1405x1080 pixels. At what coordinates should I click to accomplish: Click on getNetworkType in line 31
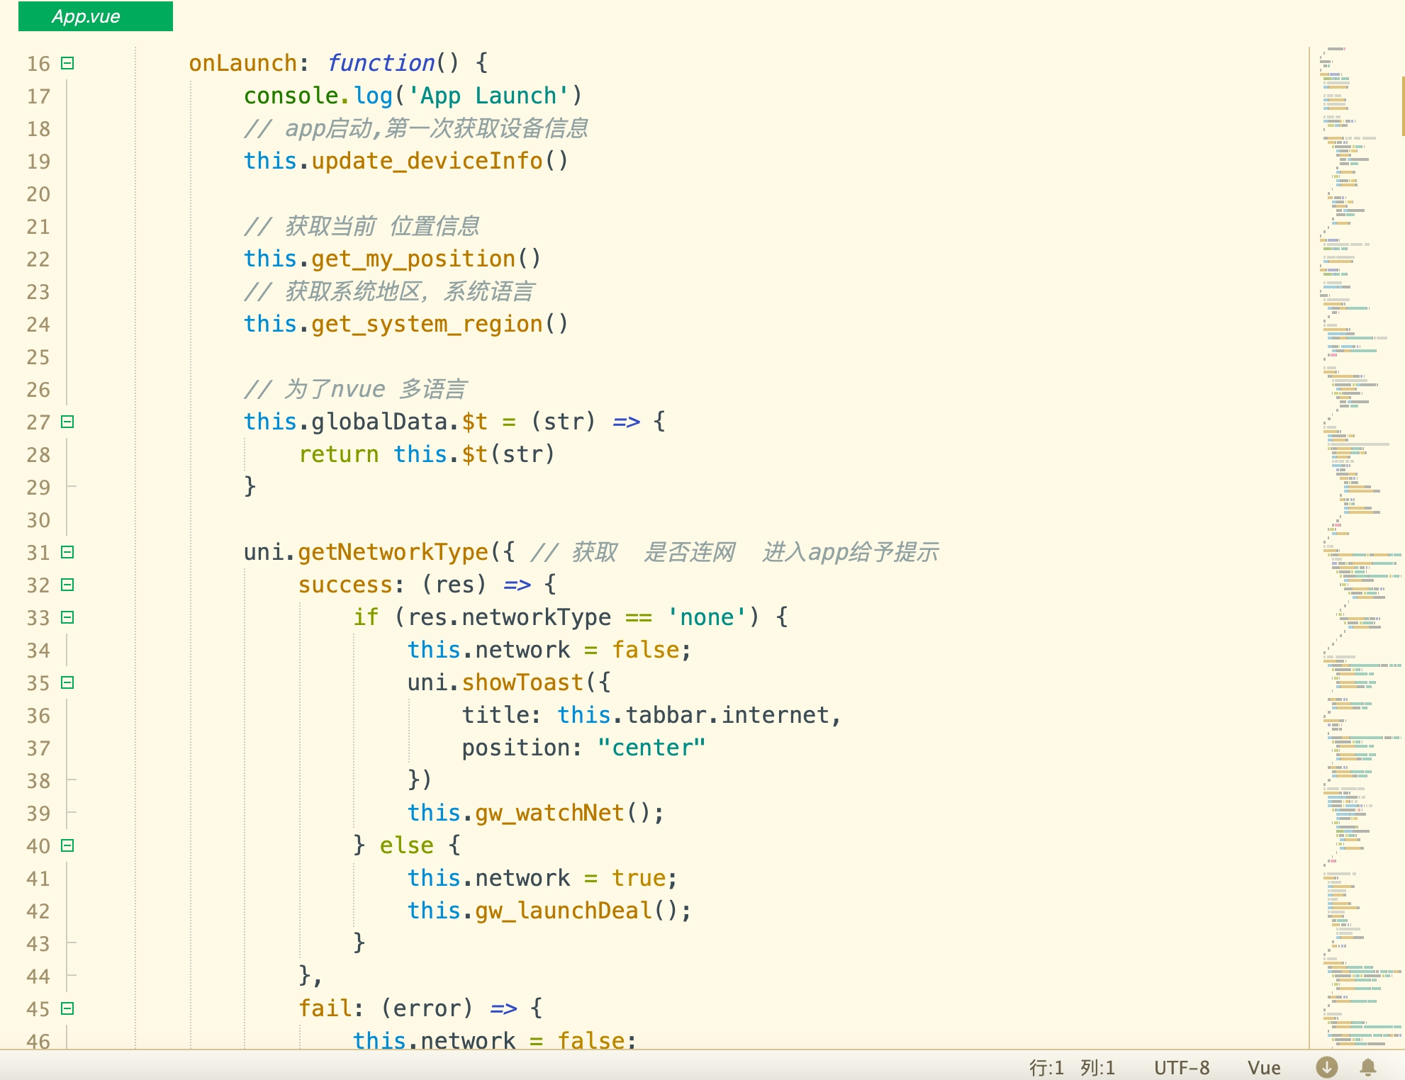pos(393,552)
